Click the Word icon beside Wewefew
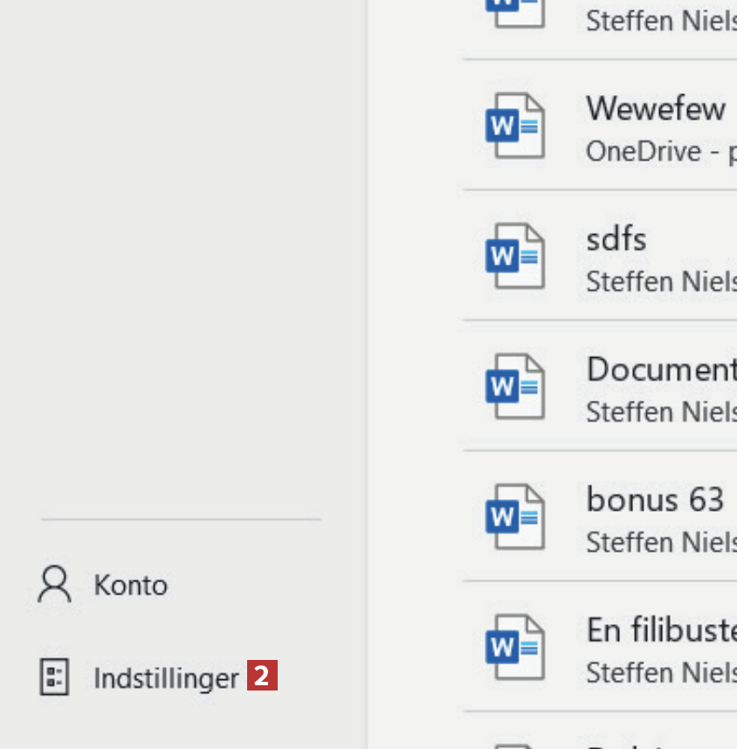 515,127
